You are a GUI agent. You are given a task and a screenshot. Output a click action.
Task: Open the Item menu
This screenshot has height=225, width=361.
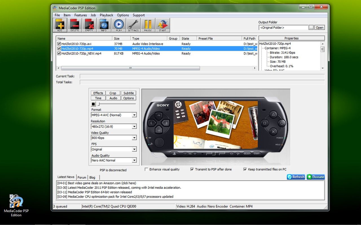67,15
